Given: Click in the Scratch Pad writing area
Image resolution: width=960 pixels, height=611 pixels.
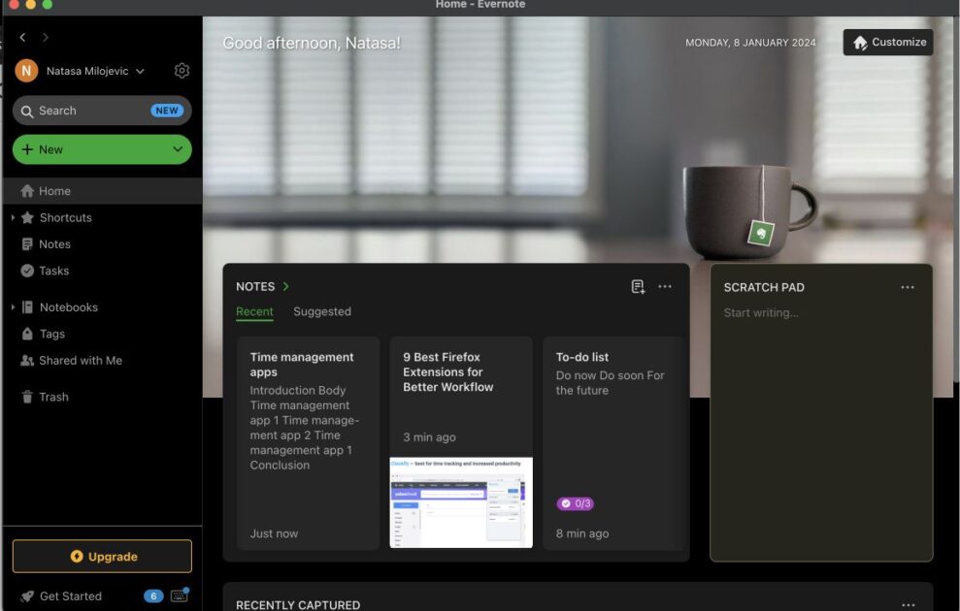Looking at the screenshot, I should pyautogui.click(x=820, y=427).
